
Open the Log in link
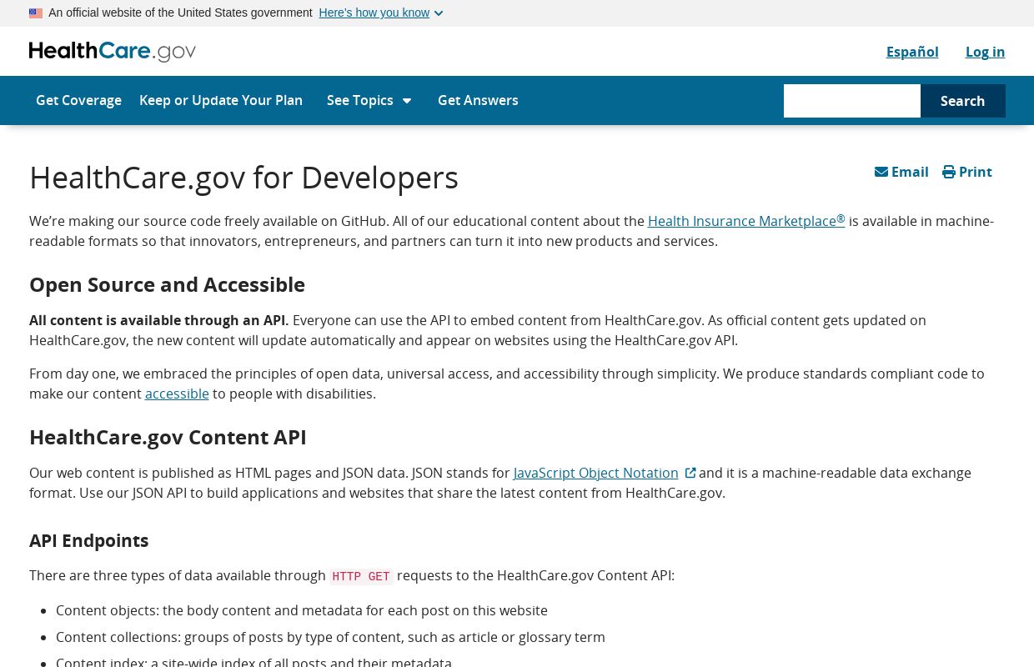(985, 52)
